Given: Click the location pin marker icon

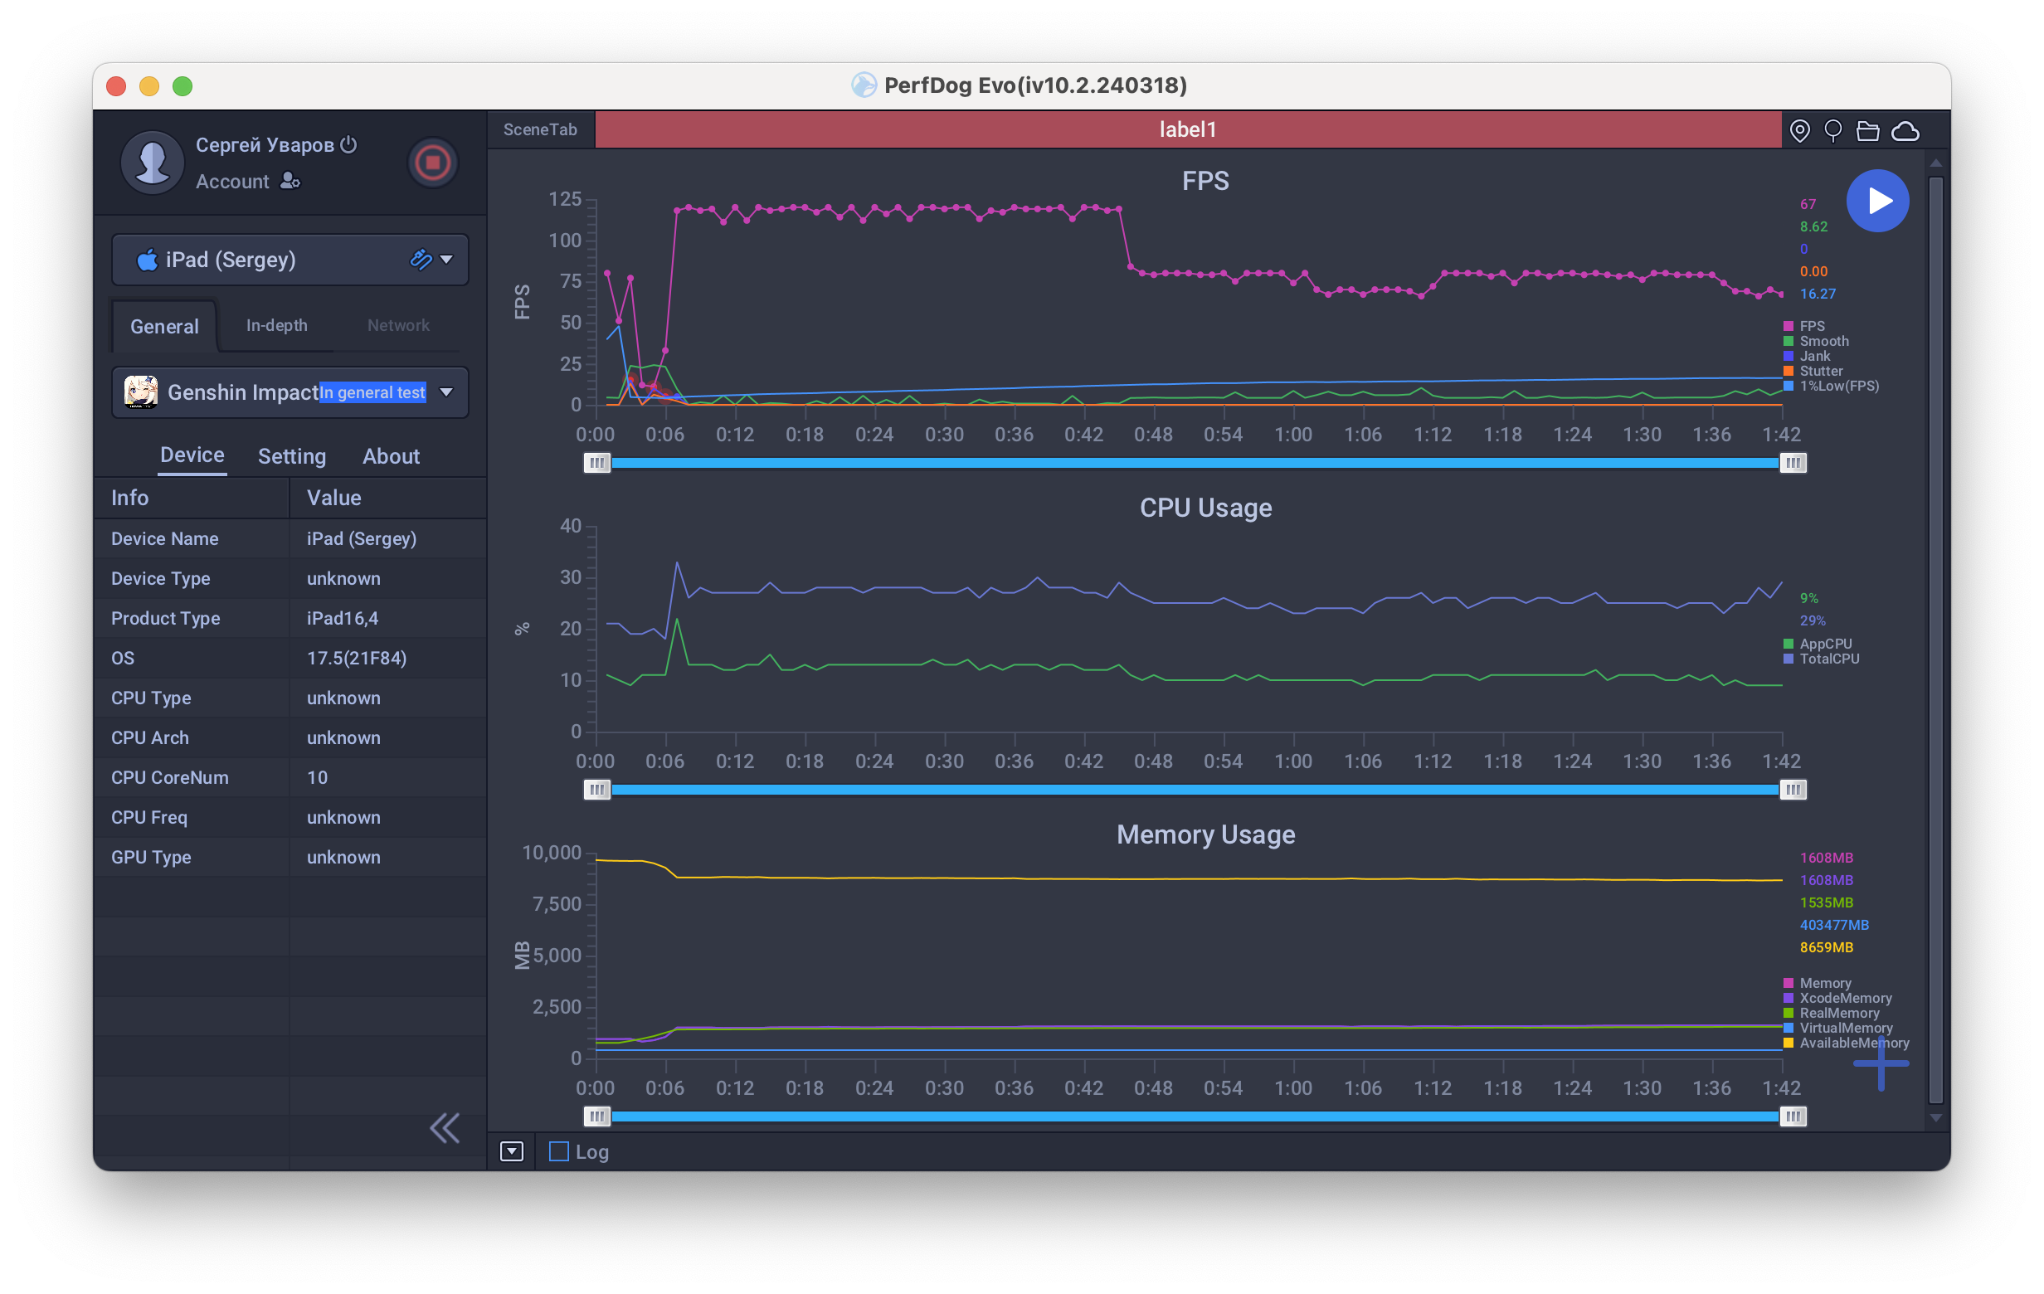Looking at the screenshot, I should click(x=1798, y=131).
